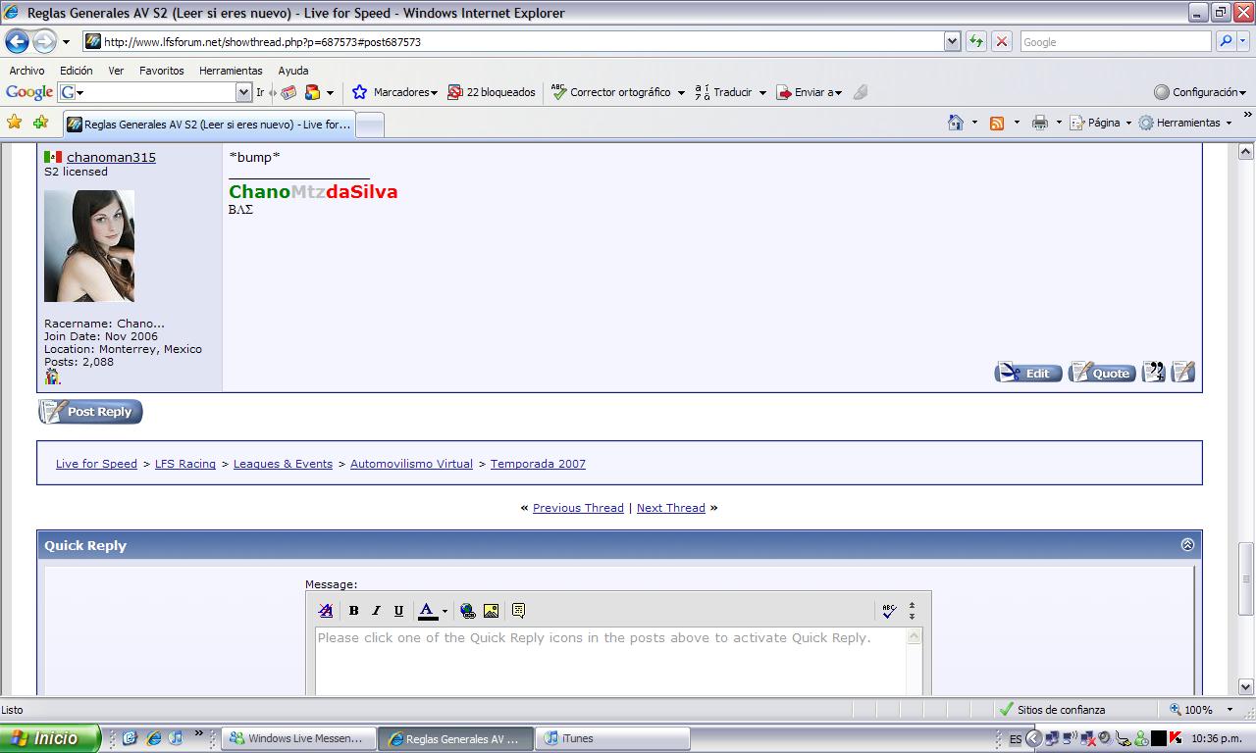Open the Herramientas menu in the menu bar
The height and width of the screenshot is (753, 1256).
[231, 71]
